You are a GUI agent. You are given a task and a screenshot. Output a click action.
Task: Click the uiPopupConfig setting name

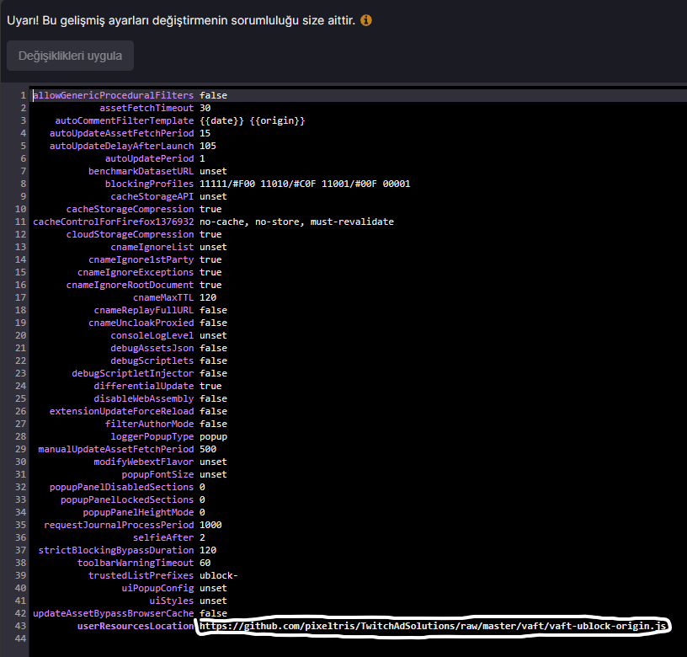pyautogui.click(x=157, y=588)
